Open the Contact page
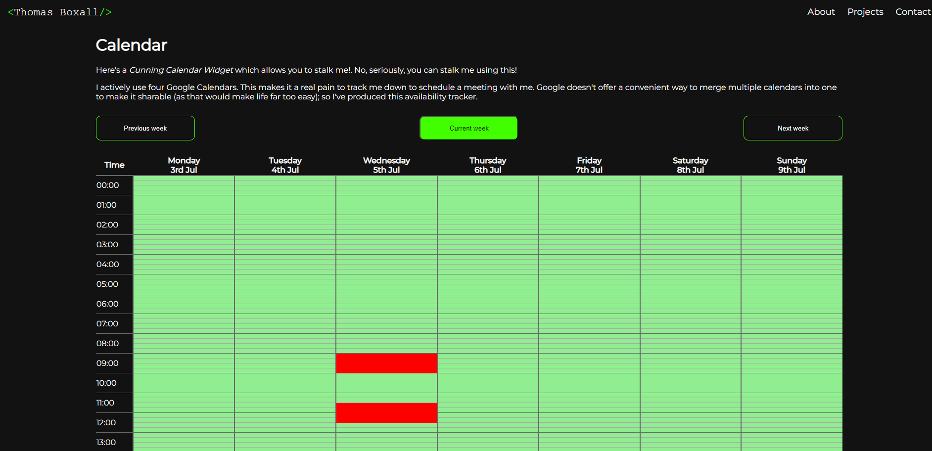 point(912,12)
